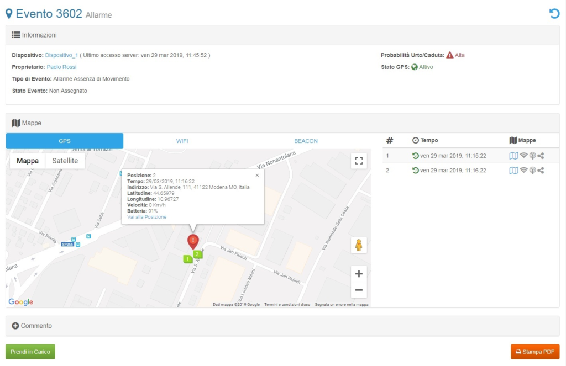Click beacon icon in row 1
The height and width of the screenshot is (366, 566).
coord(532,156)
